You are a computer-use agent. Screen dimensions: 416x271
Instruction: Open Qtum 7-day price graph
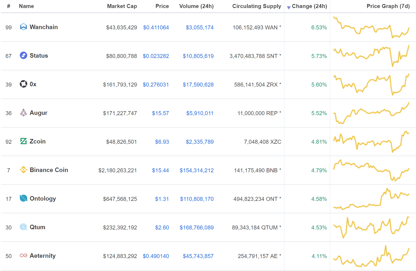[x=371, y=227]
